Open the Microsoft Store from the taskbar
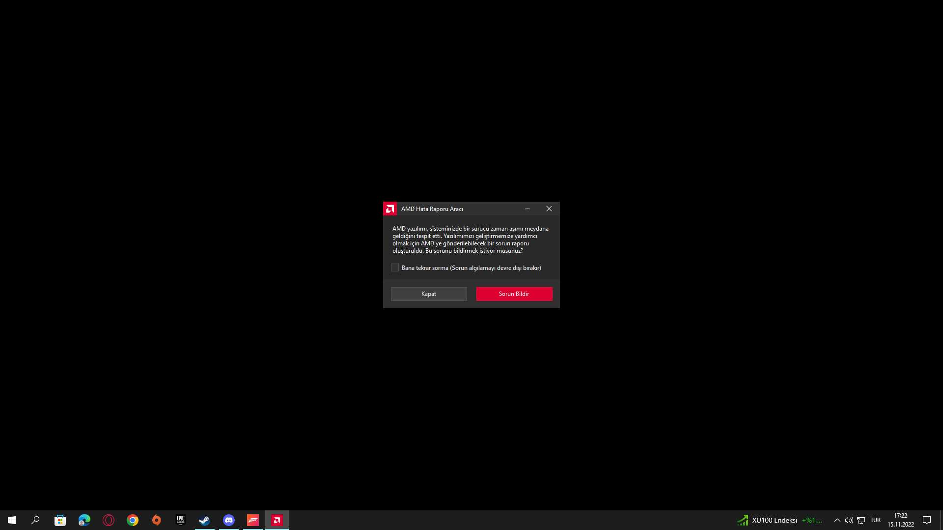This screenshot has width=943, height=530. 60,520
